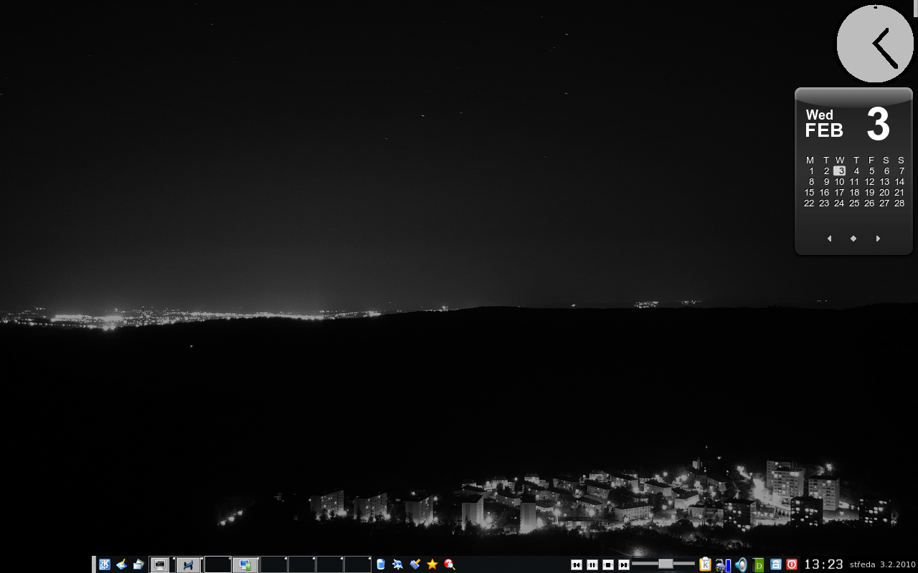
Task: Select date 5 in the calendar widget
Action: pos(871,171)
